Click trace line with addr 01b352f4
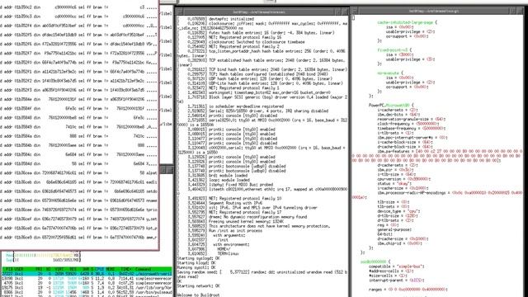The width and height of the screenshot is (528, 297). 78,26
